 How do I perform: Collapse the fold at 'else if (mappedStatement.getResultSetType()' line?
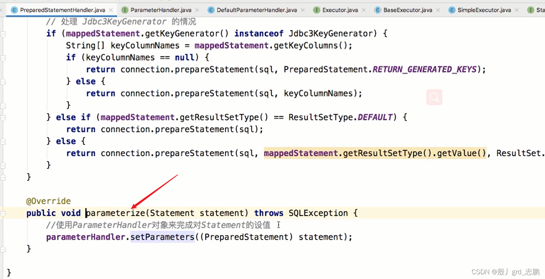point(3,118)
